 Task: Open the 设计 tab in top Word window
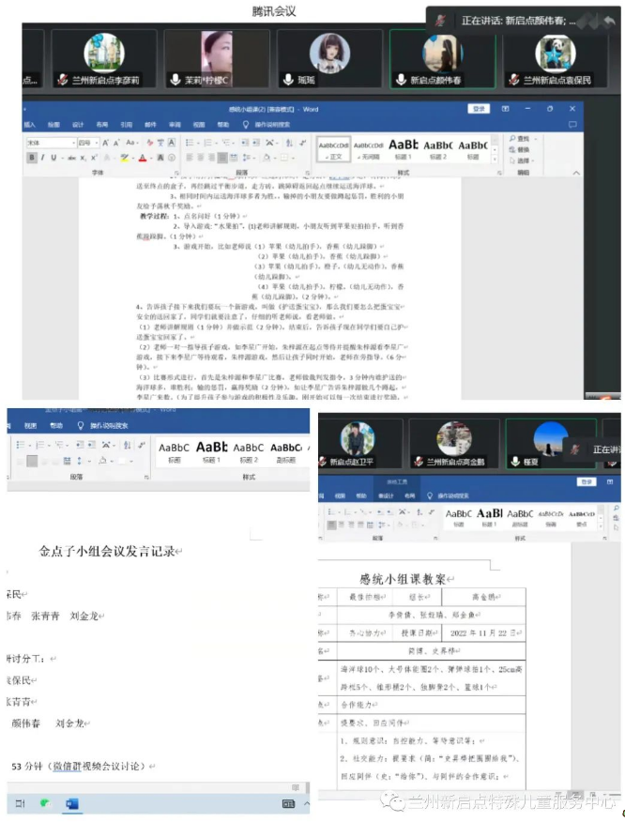[x=78, y=124]
